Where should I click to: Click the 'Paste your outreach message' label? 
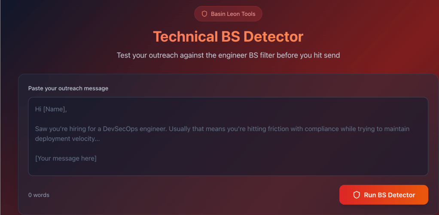pos(68,88)
